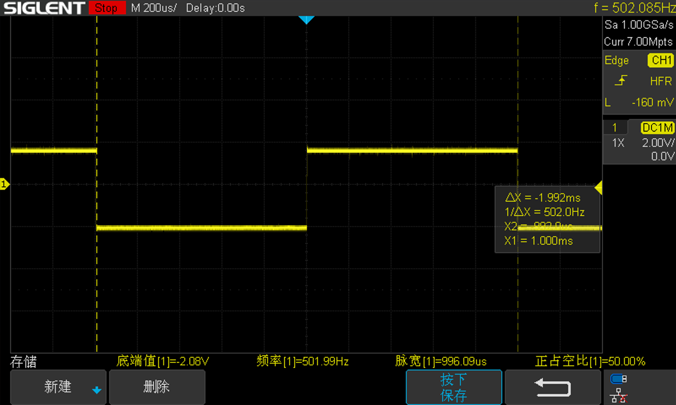Click the red Stop acquisition status indicator
Image resolution: width=676 pixels, height=405 pixels.
tap(107, 8)
